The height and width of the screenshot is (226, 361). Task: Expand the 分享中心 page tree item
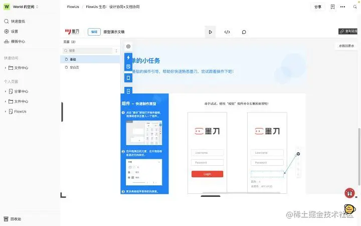pos(6,91)
